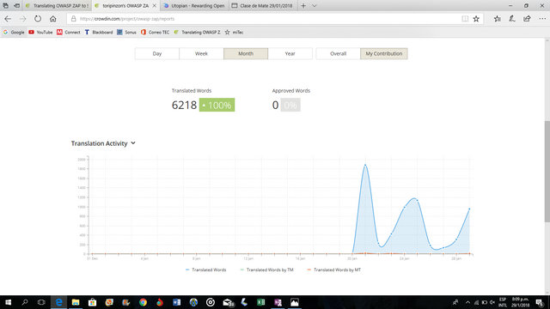
Task: Open a new browser tab
Action: [303, 6]
